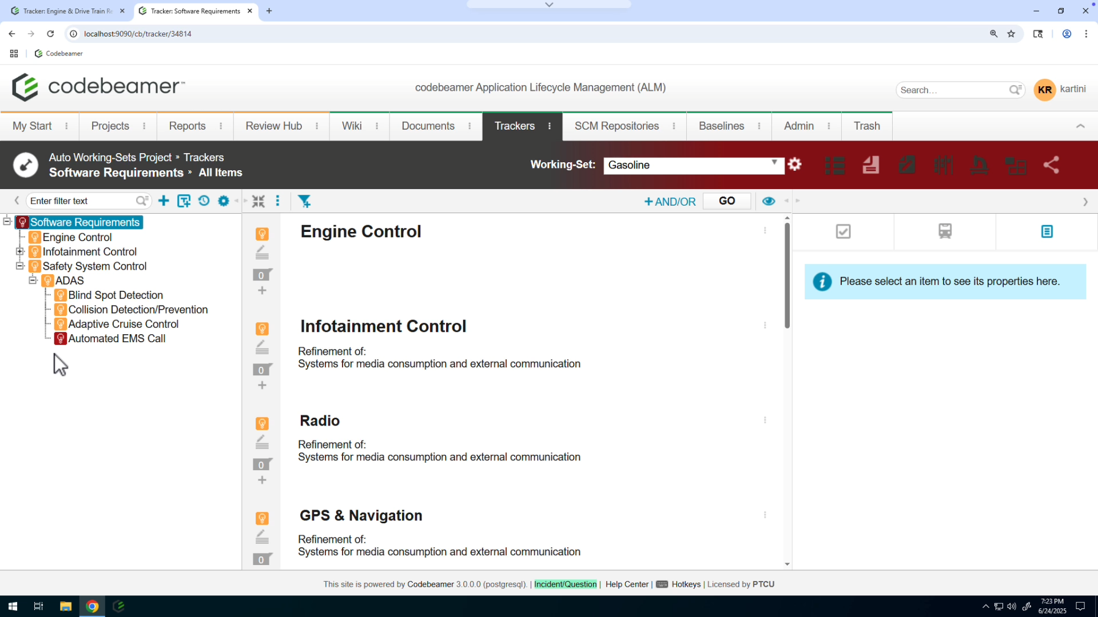Toggle the eye visibility icon beside the GO button

(x=769, y=201)
